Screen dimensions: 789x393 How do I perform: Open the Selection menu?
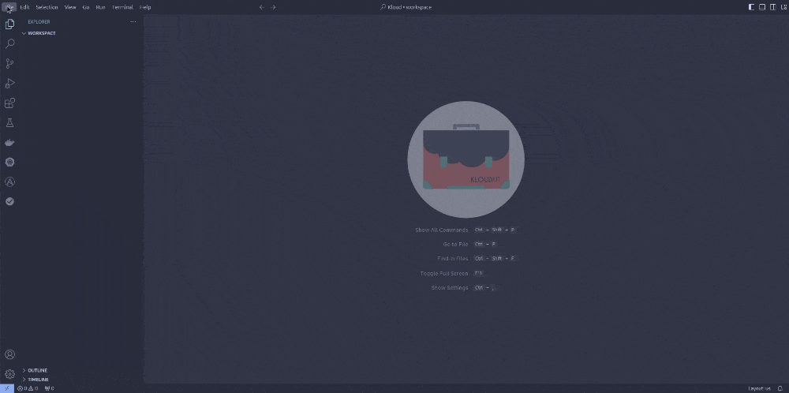47,7
